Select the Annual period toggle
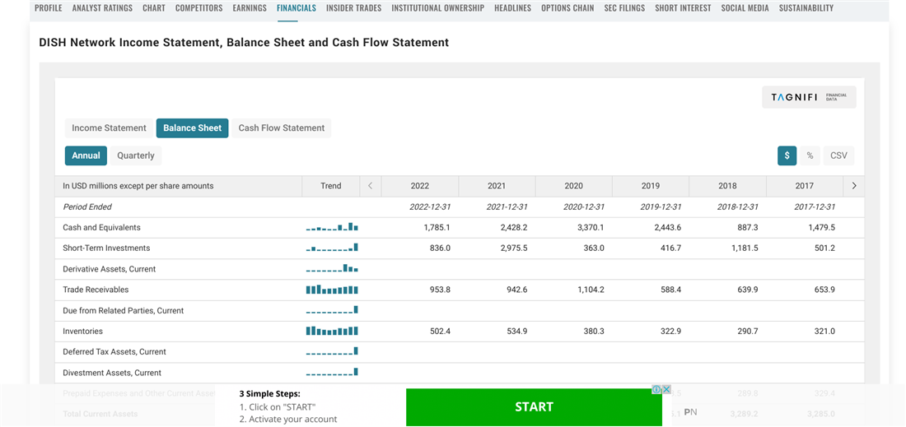The height and width of the screenshot is (427, 906). click(86, 155)
